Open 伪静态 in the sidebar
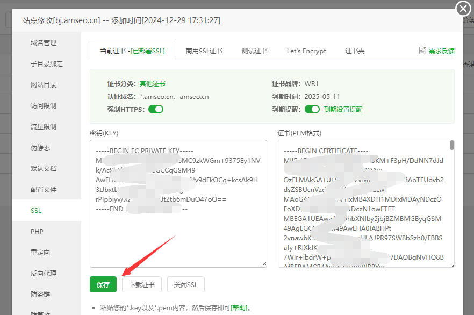The height and width of the screenshot is (315, 474). [40, 147]
